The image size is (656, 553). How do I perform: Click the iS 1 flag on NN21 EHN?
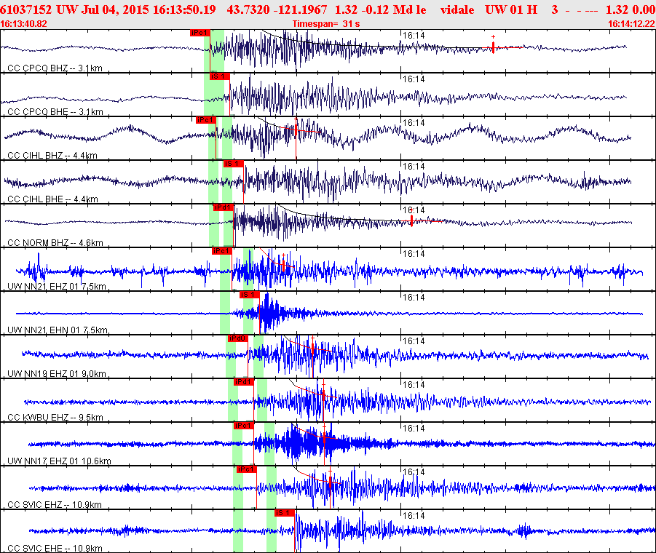249,295
